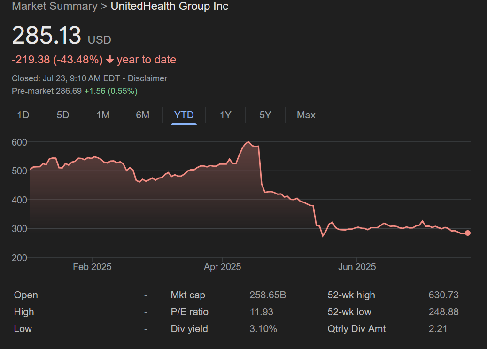Click the +1.56 (0.55%) pre-market change
This screenshot has height=349, width=487.
pyautogui.click(x=111, y=91)
